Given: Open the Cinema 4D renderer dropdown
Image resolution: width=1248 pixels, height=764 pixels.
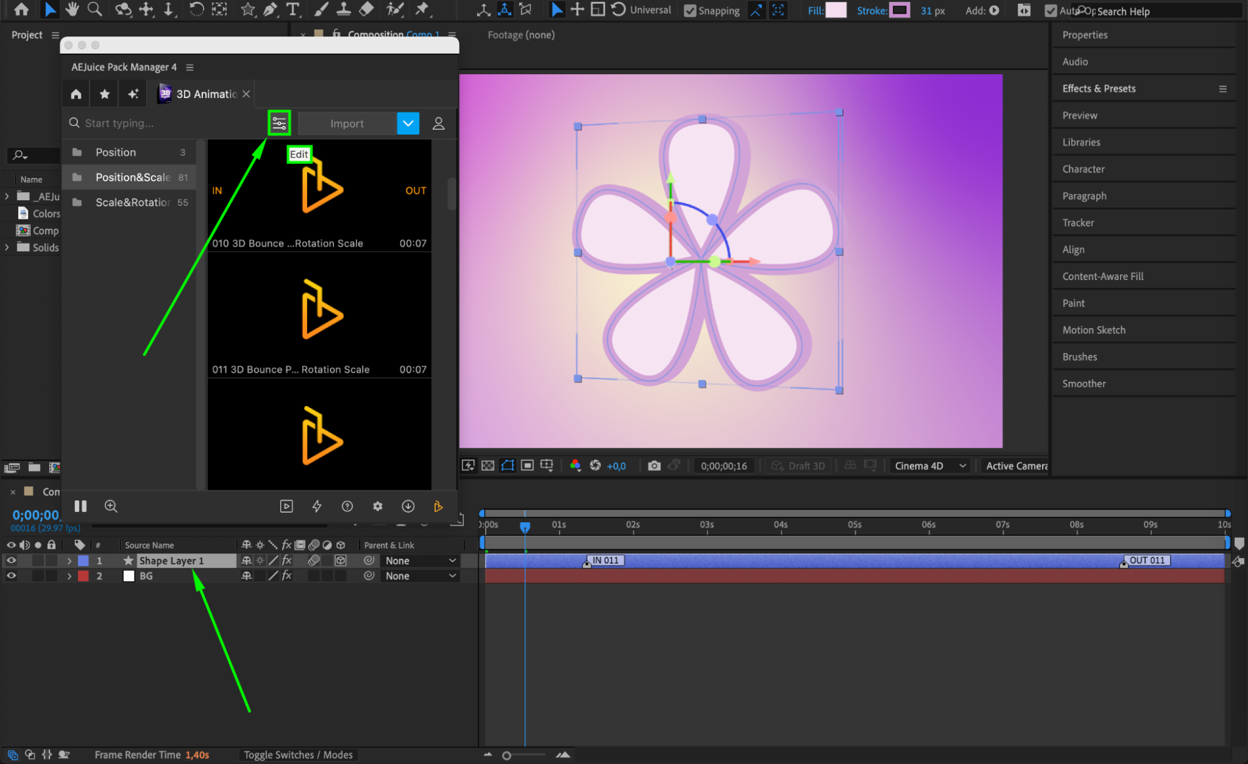Looking at the screenshot, I should 930,465.
